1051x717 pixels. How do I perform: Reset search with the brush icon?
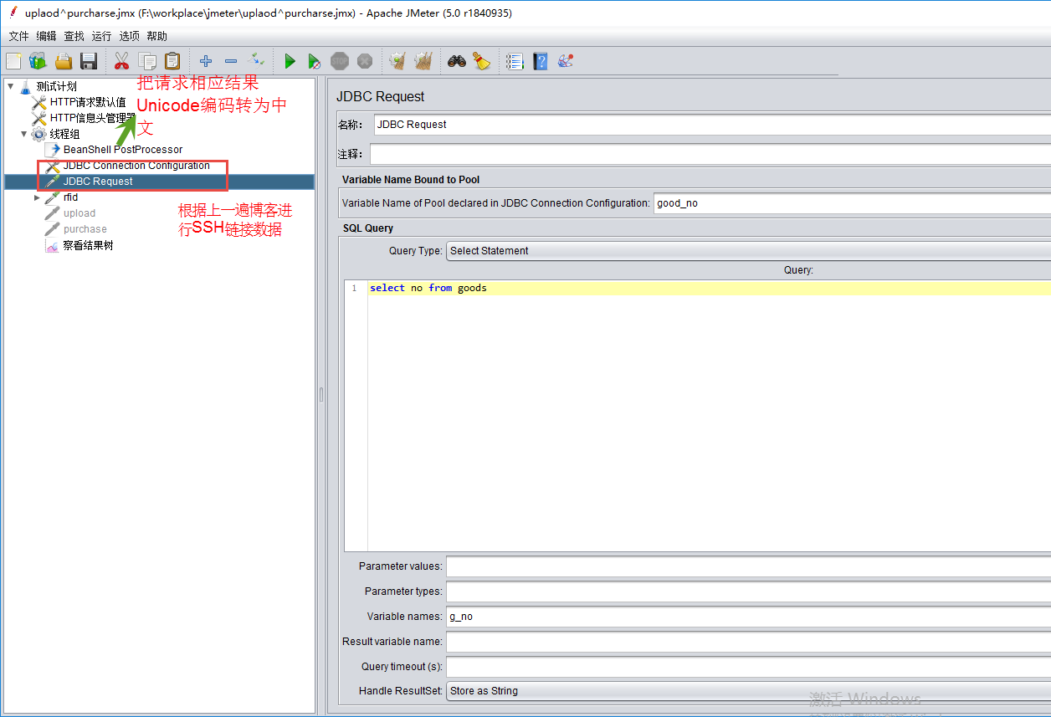point(482,61)
